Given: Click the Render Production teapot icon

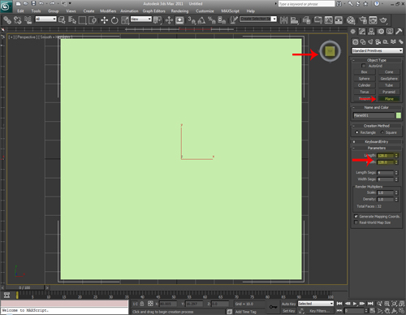Looking at the screenshot, I should click(x=383, y=20).
